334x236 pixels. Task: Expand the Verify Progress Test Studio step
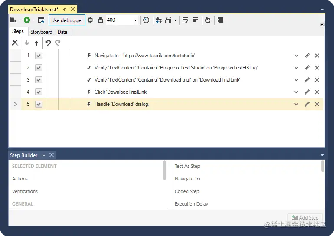tap(296, 68)
